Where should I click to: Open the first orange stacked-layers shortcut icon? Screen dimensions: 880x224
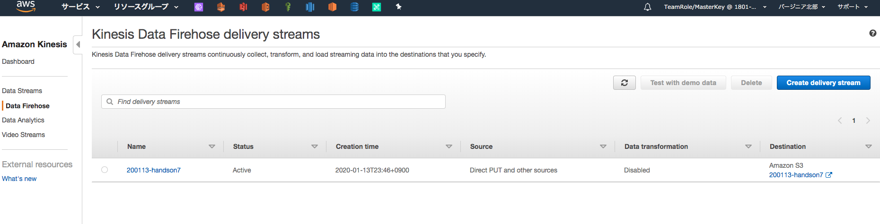[221, 7]
